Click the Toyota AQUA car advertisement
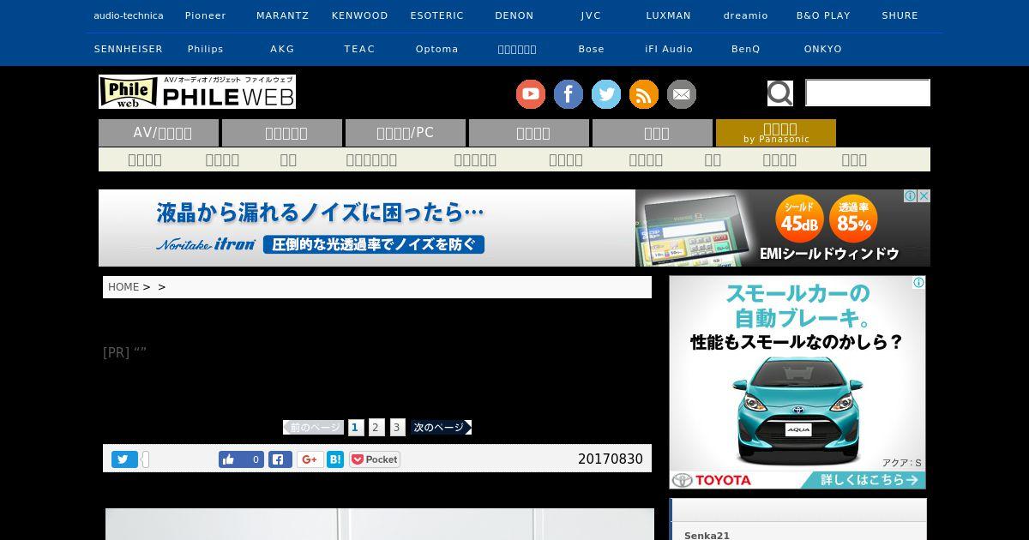 click(x=797, y=382)
